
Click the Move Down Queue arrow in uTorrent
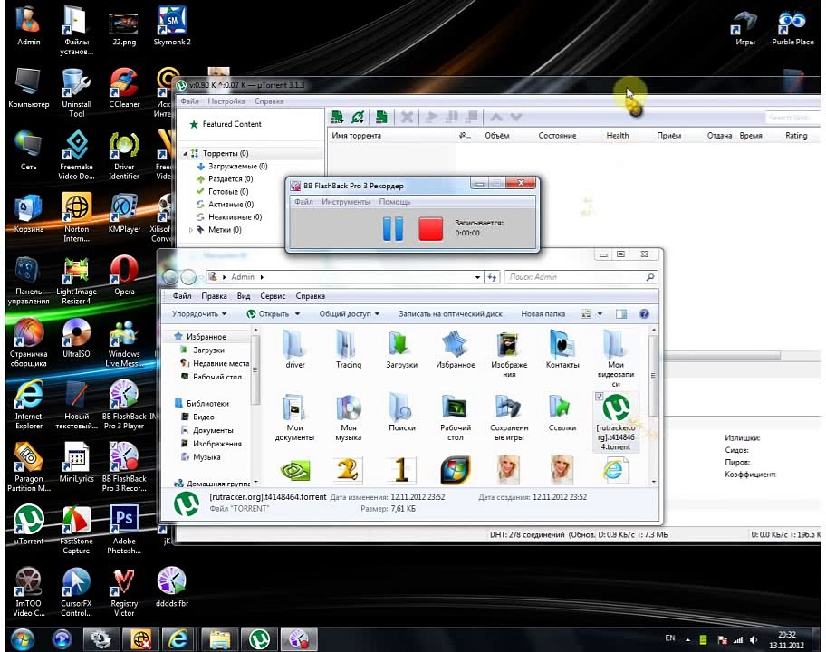click(516, 117)
